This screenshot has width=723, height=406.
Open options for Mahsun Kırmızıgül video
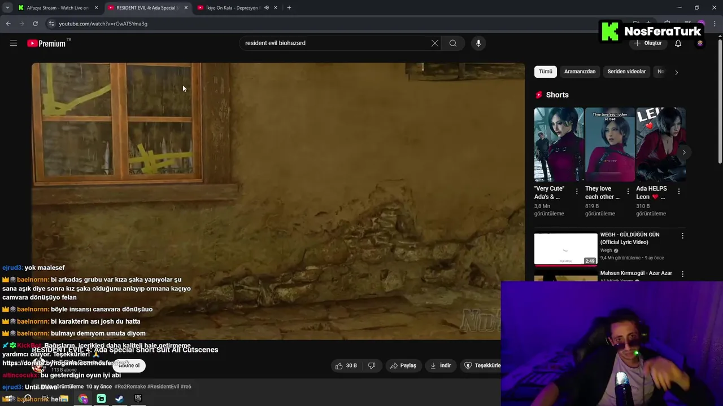[x=682, y=274]
